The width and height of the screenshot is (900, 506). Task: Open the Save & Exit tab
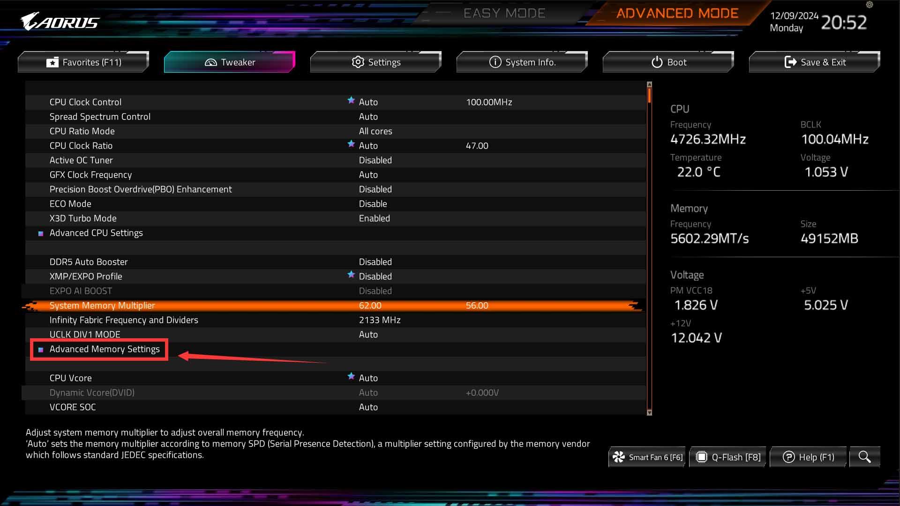click(815, 62)
